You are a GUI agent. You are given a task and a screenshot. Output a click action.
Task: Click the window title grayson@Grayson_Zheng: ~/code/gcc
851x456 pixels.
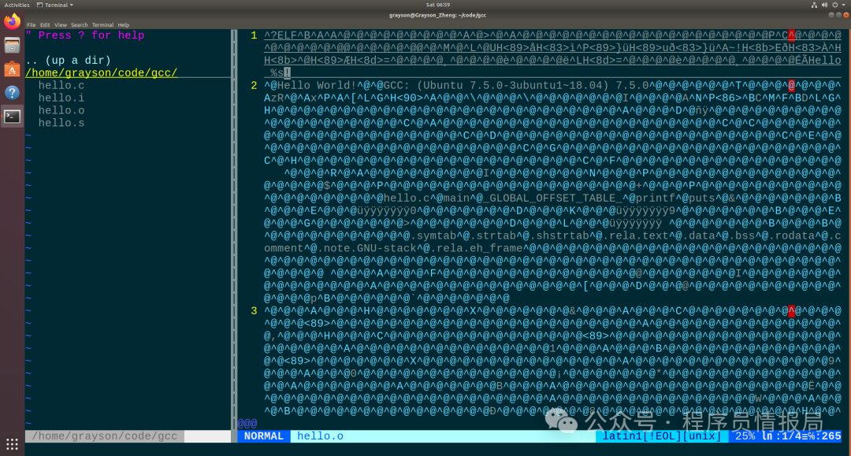pyautogui.click(x=437, y=15)
